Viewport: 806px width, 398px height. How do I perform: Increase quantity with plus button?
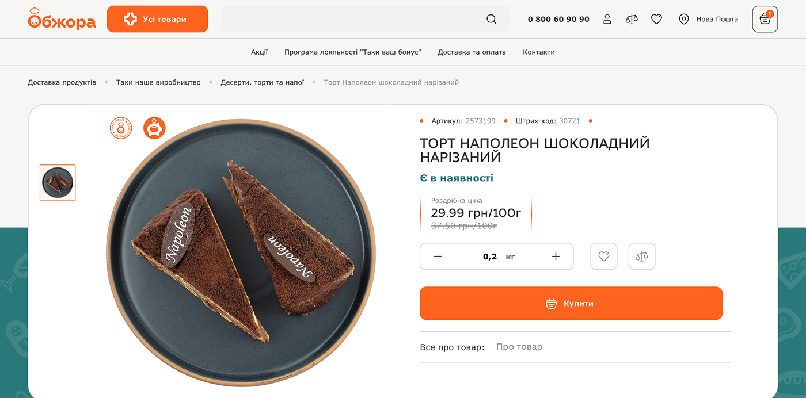point(556,257)
